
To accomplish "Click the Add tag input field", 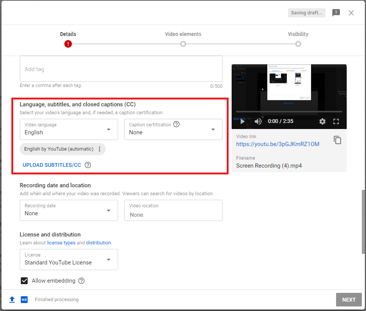I will point(121,69).
